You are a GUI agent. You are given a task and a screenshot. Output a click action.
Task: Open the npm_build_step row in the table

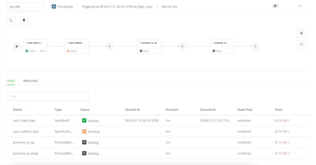[x=24, y=121]
